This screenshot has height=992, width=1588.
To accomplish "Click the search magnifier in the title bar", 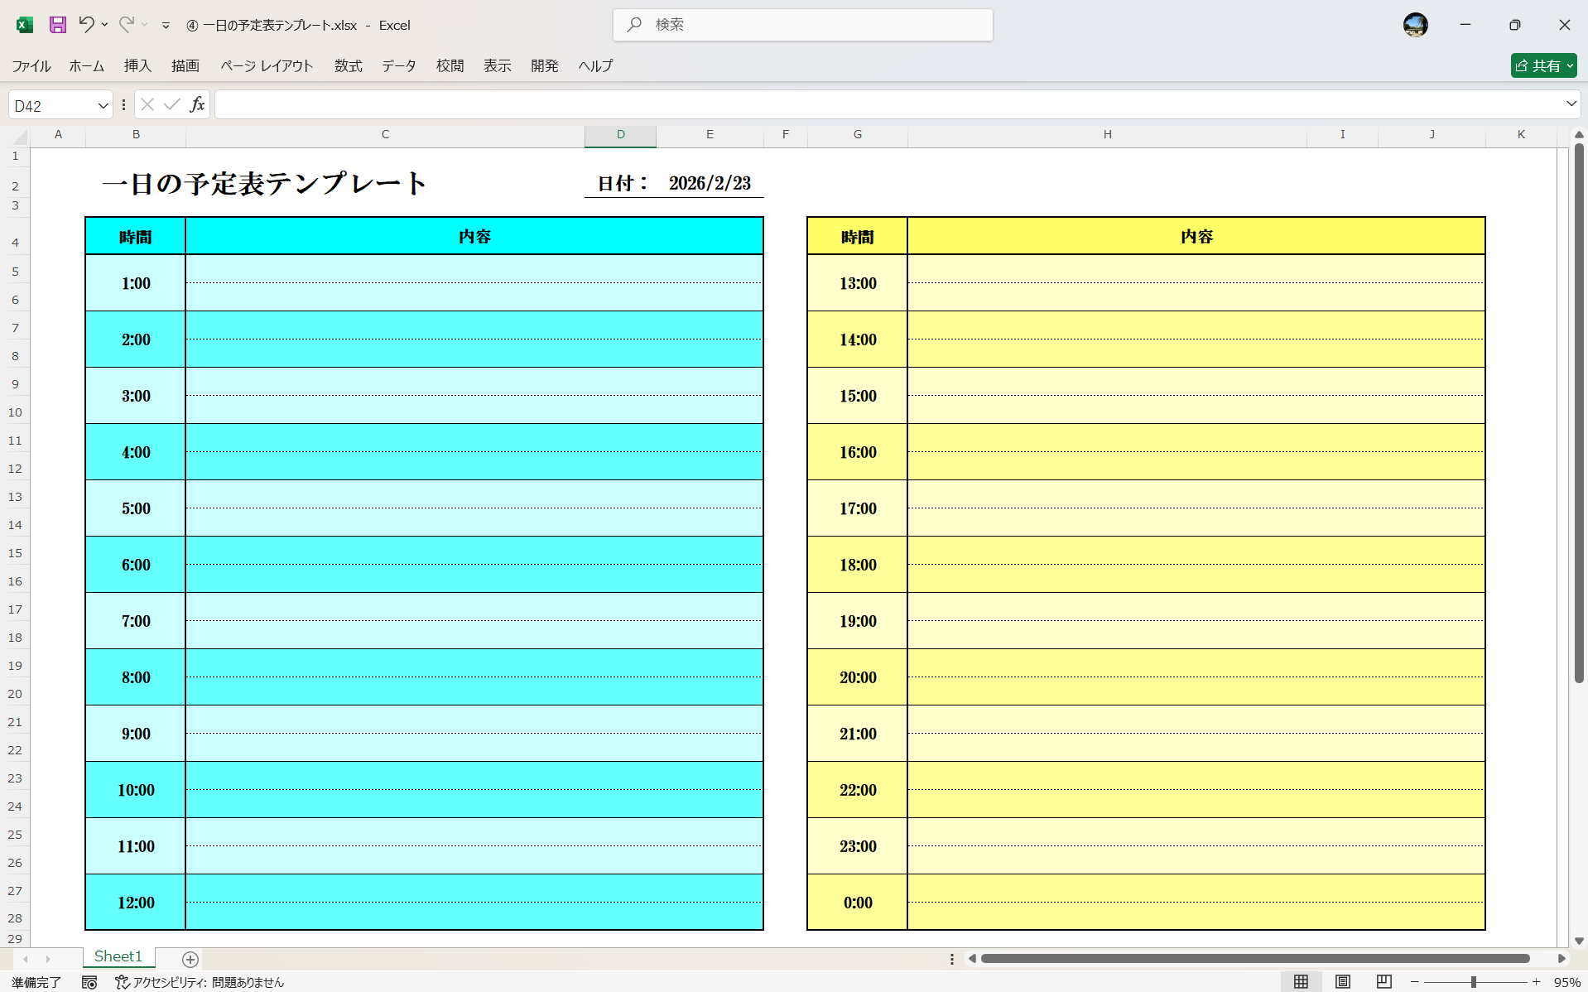I will pos(633,25).
